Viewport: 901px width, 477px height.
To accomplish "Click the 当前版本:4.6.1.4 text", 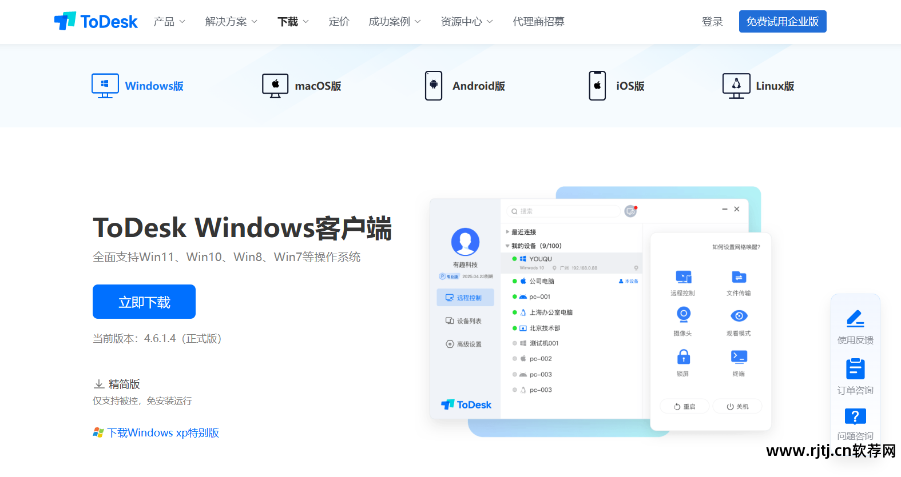I will pyautogui.click(x=157, y=339).
